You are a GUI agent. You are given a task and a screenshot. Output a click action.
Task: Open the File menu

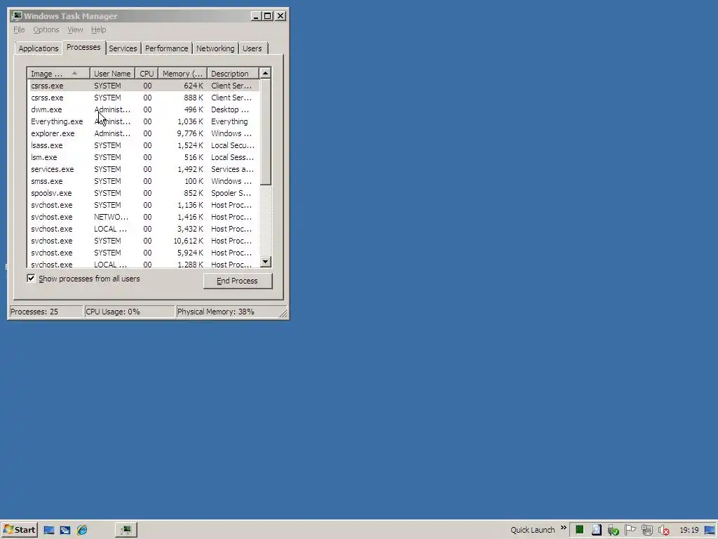19,29
